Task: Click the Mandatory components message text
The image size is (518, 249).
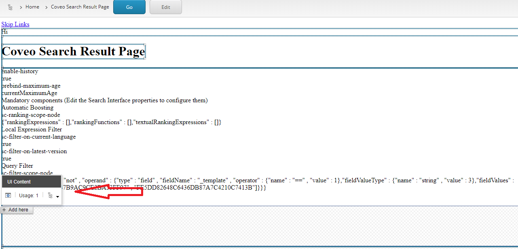Action: (x=105, y=100)
